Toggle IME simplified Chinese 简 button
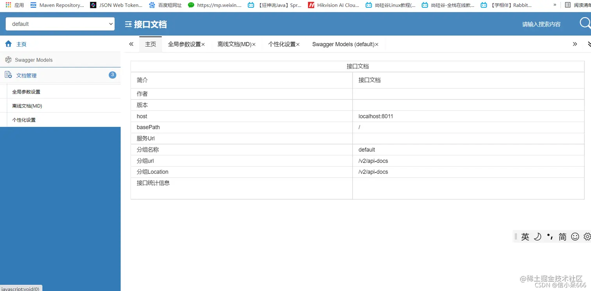591x291 pixels. pos(562,237)
